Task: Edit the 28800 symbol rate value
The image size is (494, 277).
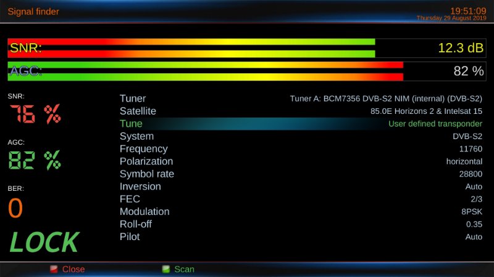Action: (x=471, y=174)
